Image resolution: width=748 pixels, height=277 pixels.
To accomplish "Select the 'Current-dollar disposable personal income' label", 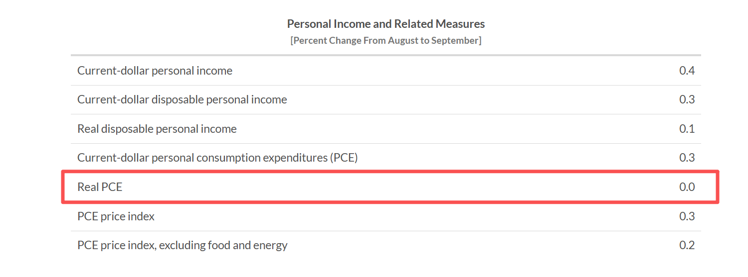I will pyautogui.click(x=182, y=99).
